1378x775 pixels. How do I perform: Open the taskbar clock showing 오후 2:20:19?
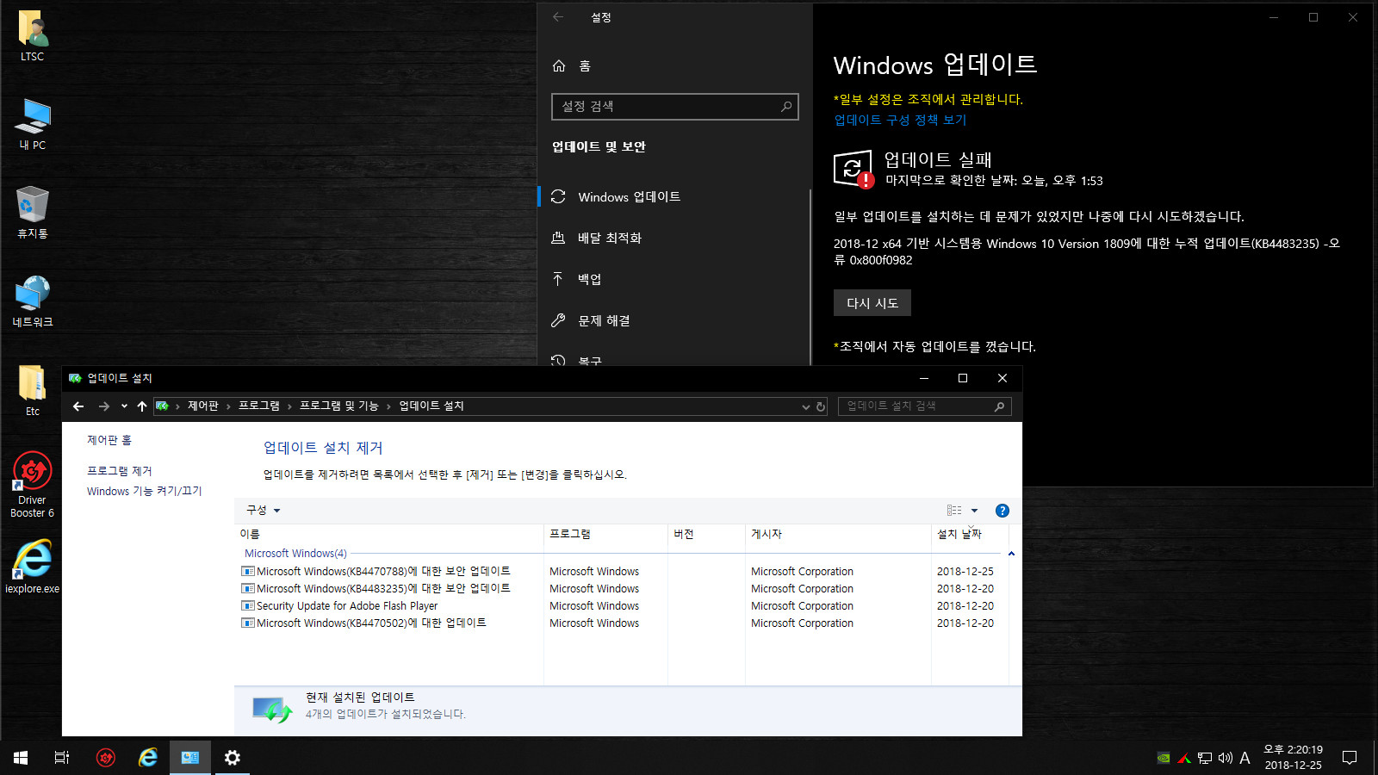click(1293, 758)
